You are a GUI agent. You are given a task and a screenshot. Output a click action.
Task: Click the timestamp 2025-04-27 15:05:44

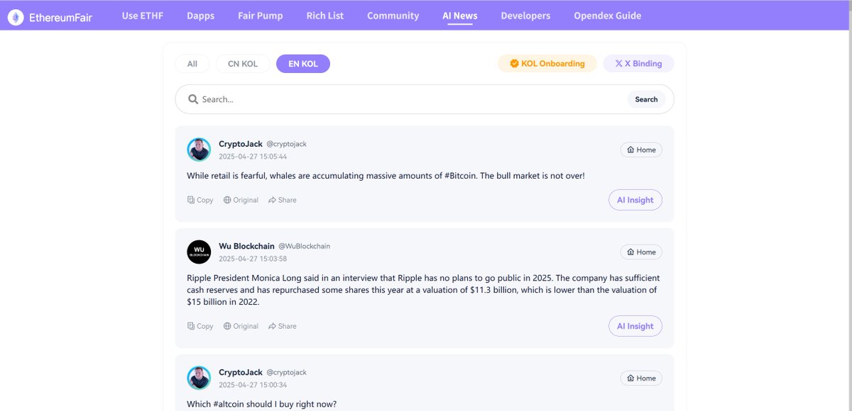(x=253, y=157)
